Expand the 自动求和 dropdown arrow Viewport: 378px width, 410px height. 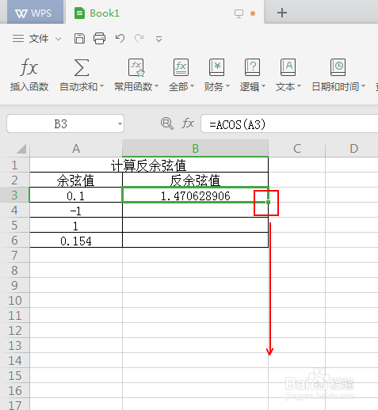tap(102, 86)
